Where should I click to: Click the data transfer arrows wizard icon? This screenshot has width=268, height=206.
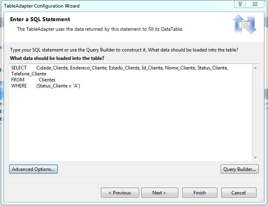coord(244,25)
